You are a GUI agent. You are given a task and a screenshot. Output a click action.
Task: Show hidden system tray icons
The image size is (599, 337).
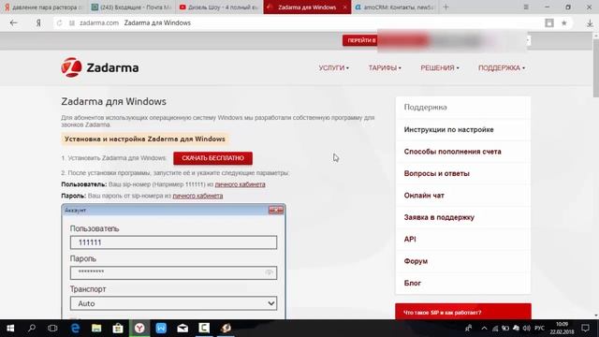(484, 328)
